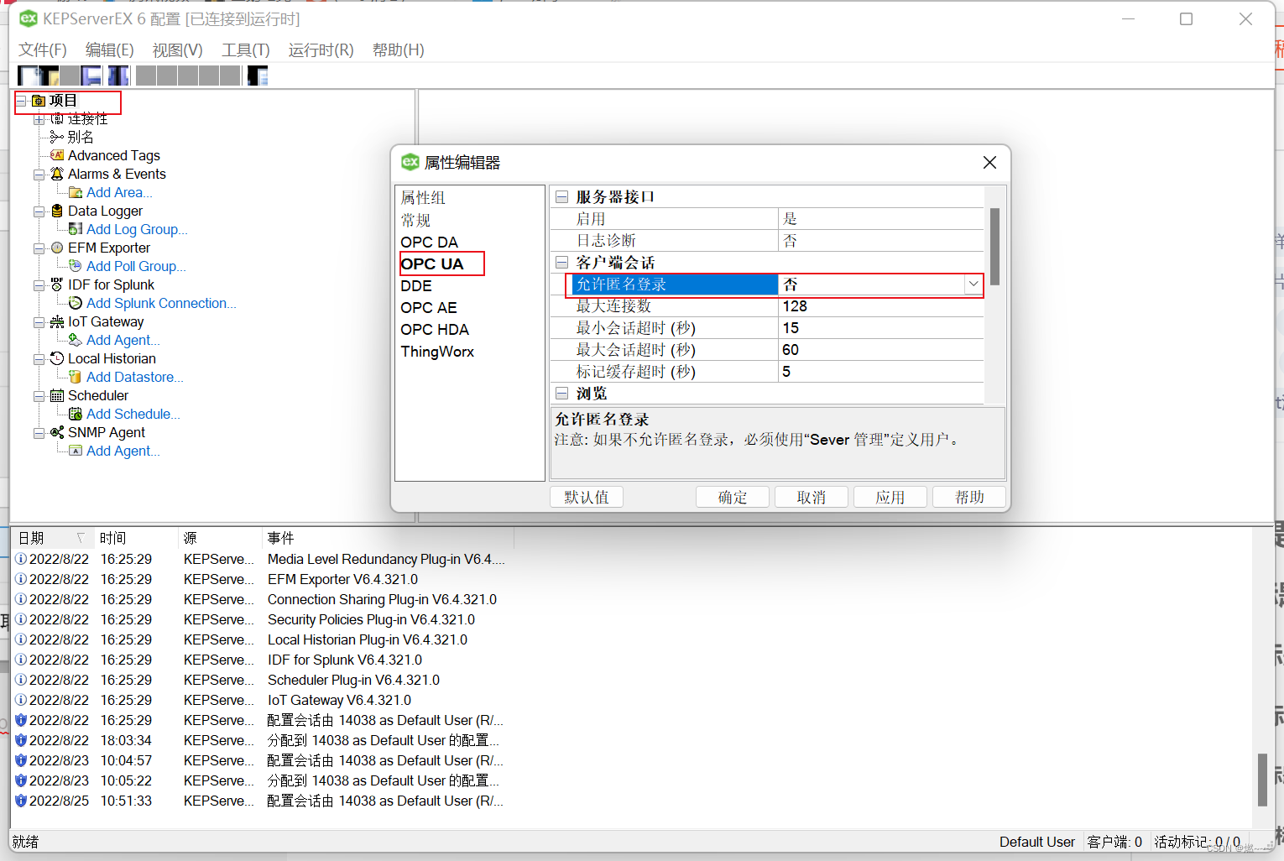Image resolution: width=1284 pixels, height=861 pixels.
Task: Sort the log by 日期 column header
Action: [x=52, y=538]
